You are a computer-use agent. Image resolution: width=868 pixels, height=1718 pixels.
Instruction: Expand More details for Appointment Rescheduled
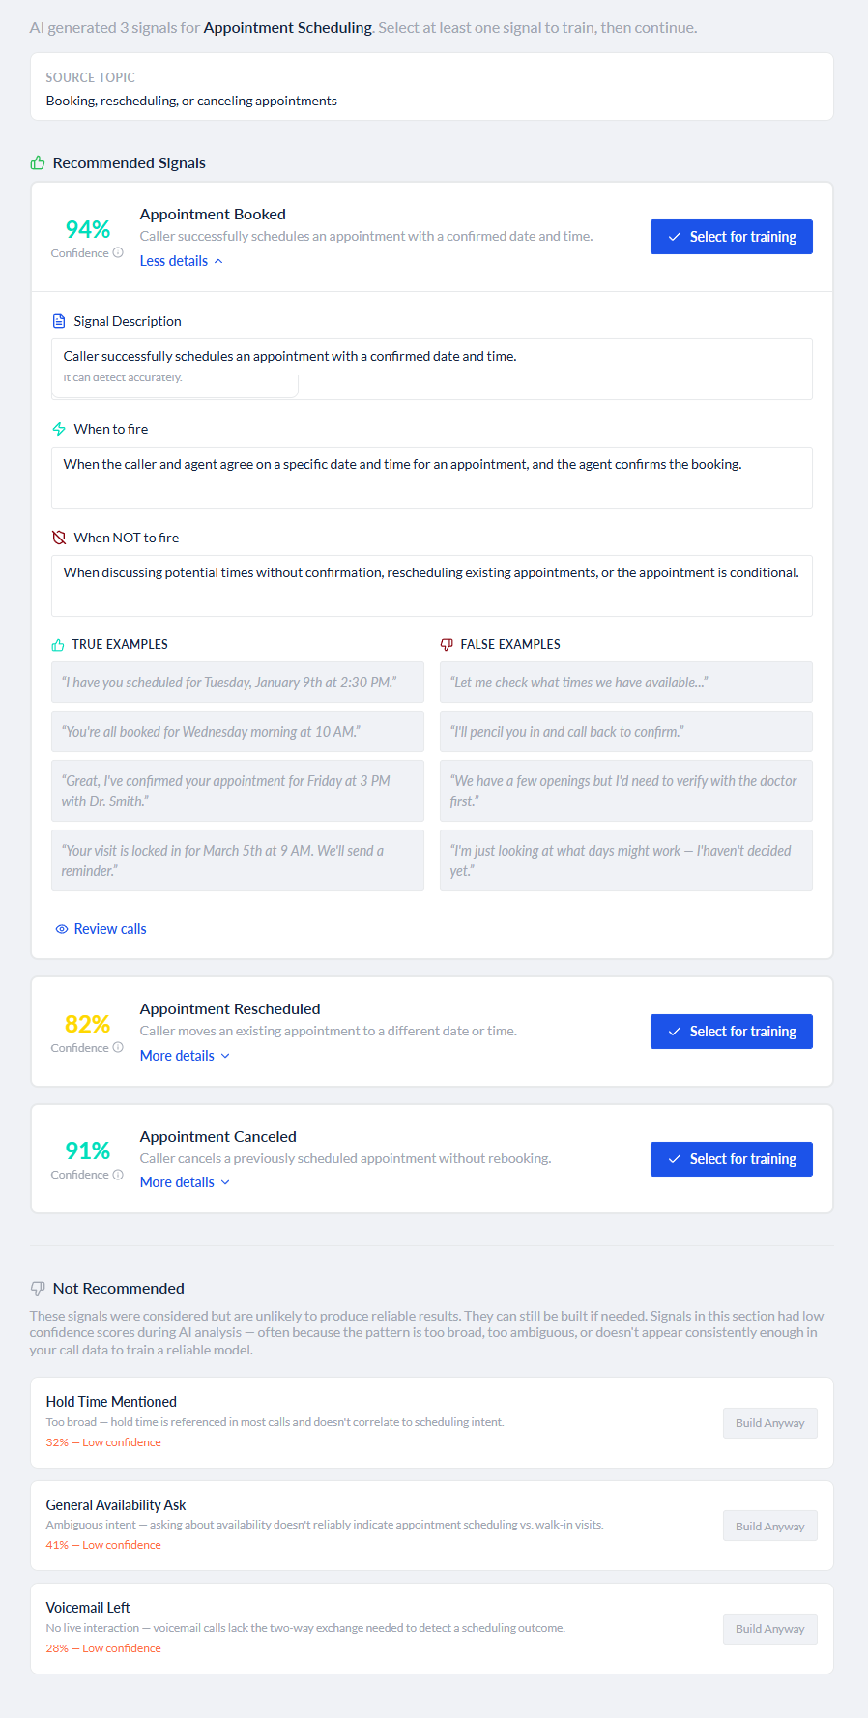185,1056
